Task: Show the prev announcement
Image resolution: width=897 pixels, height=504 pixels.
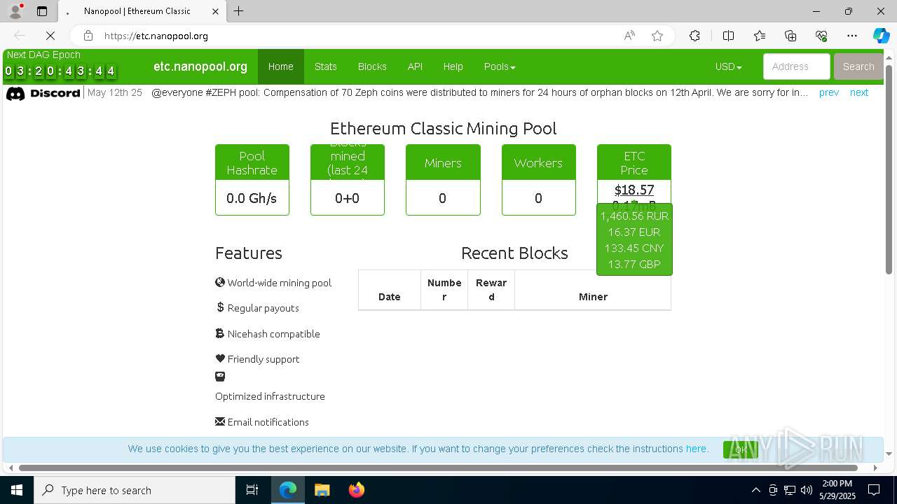Action: (828, 92)
